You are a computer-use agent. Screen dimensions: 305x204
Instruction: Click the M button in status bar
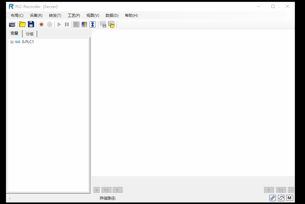pos(289,198)
